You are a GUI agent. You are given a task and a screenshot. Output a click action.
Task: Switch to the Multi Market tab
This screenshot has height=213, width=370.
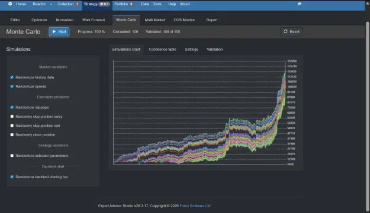tap(155, 20)
